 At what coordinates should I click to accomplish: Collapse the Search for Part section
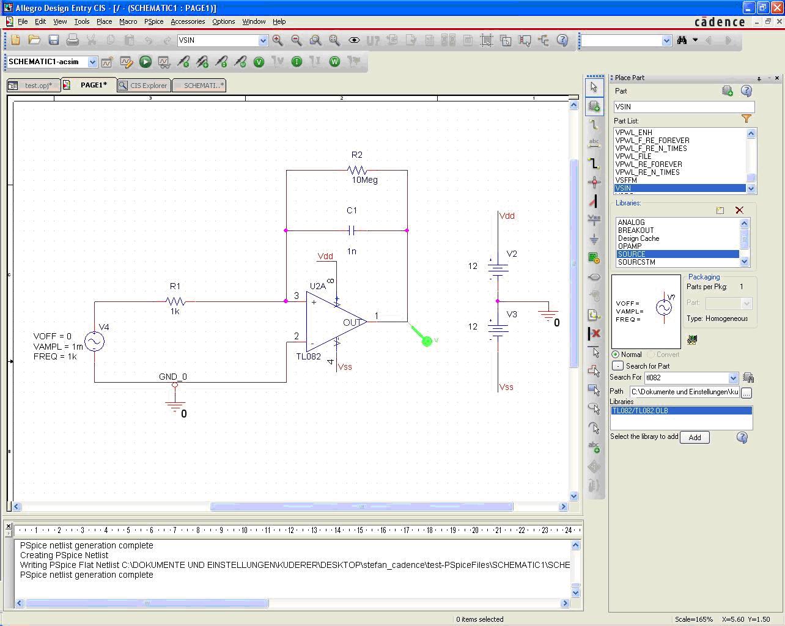[x=617, y=366]
